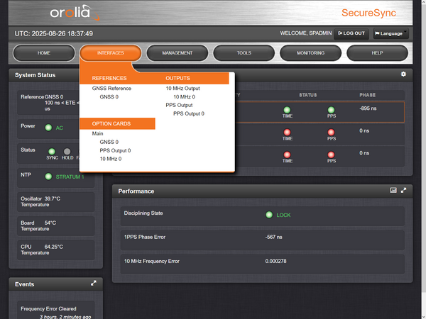
Task: Click the UTC date and time display
Action: coord(54,33)
